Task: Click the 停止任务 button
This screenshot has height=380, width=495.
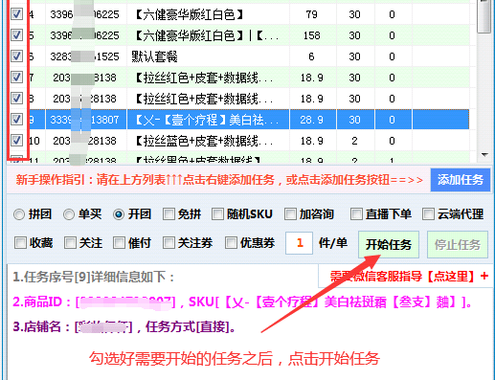Action: click(x=458, y=244)
